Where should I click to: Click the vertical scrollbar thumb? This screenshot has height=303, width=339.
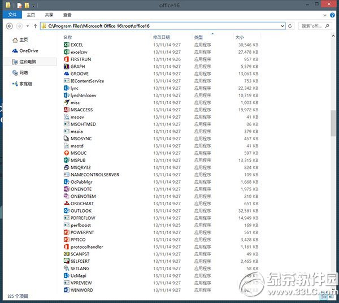pyautogui.click(x=333, y=123)
